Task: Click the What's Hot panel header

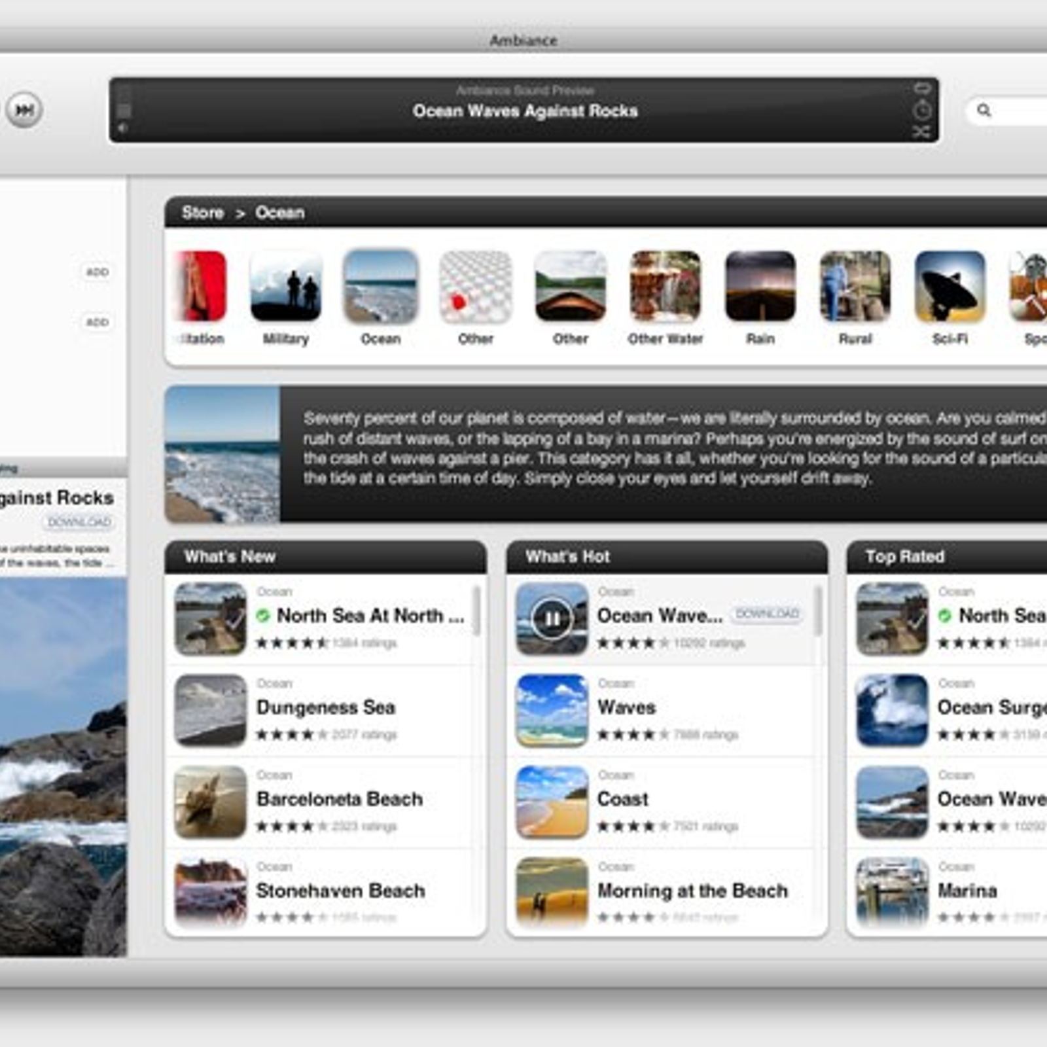Action: [667, 557]
